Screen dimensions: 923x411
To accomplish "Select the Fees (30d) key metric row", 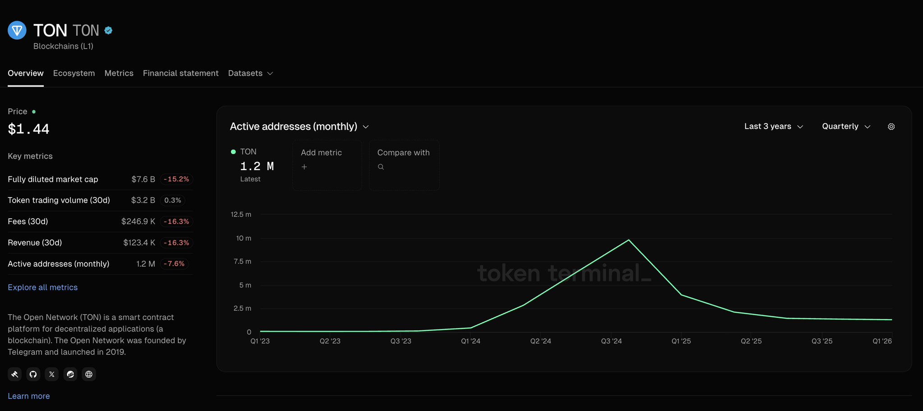I will coord(100,221).
